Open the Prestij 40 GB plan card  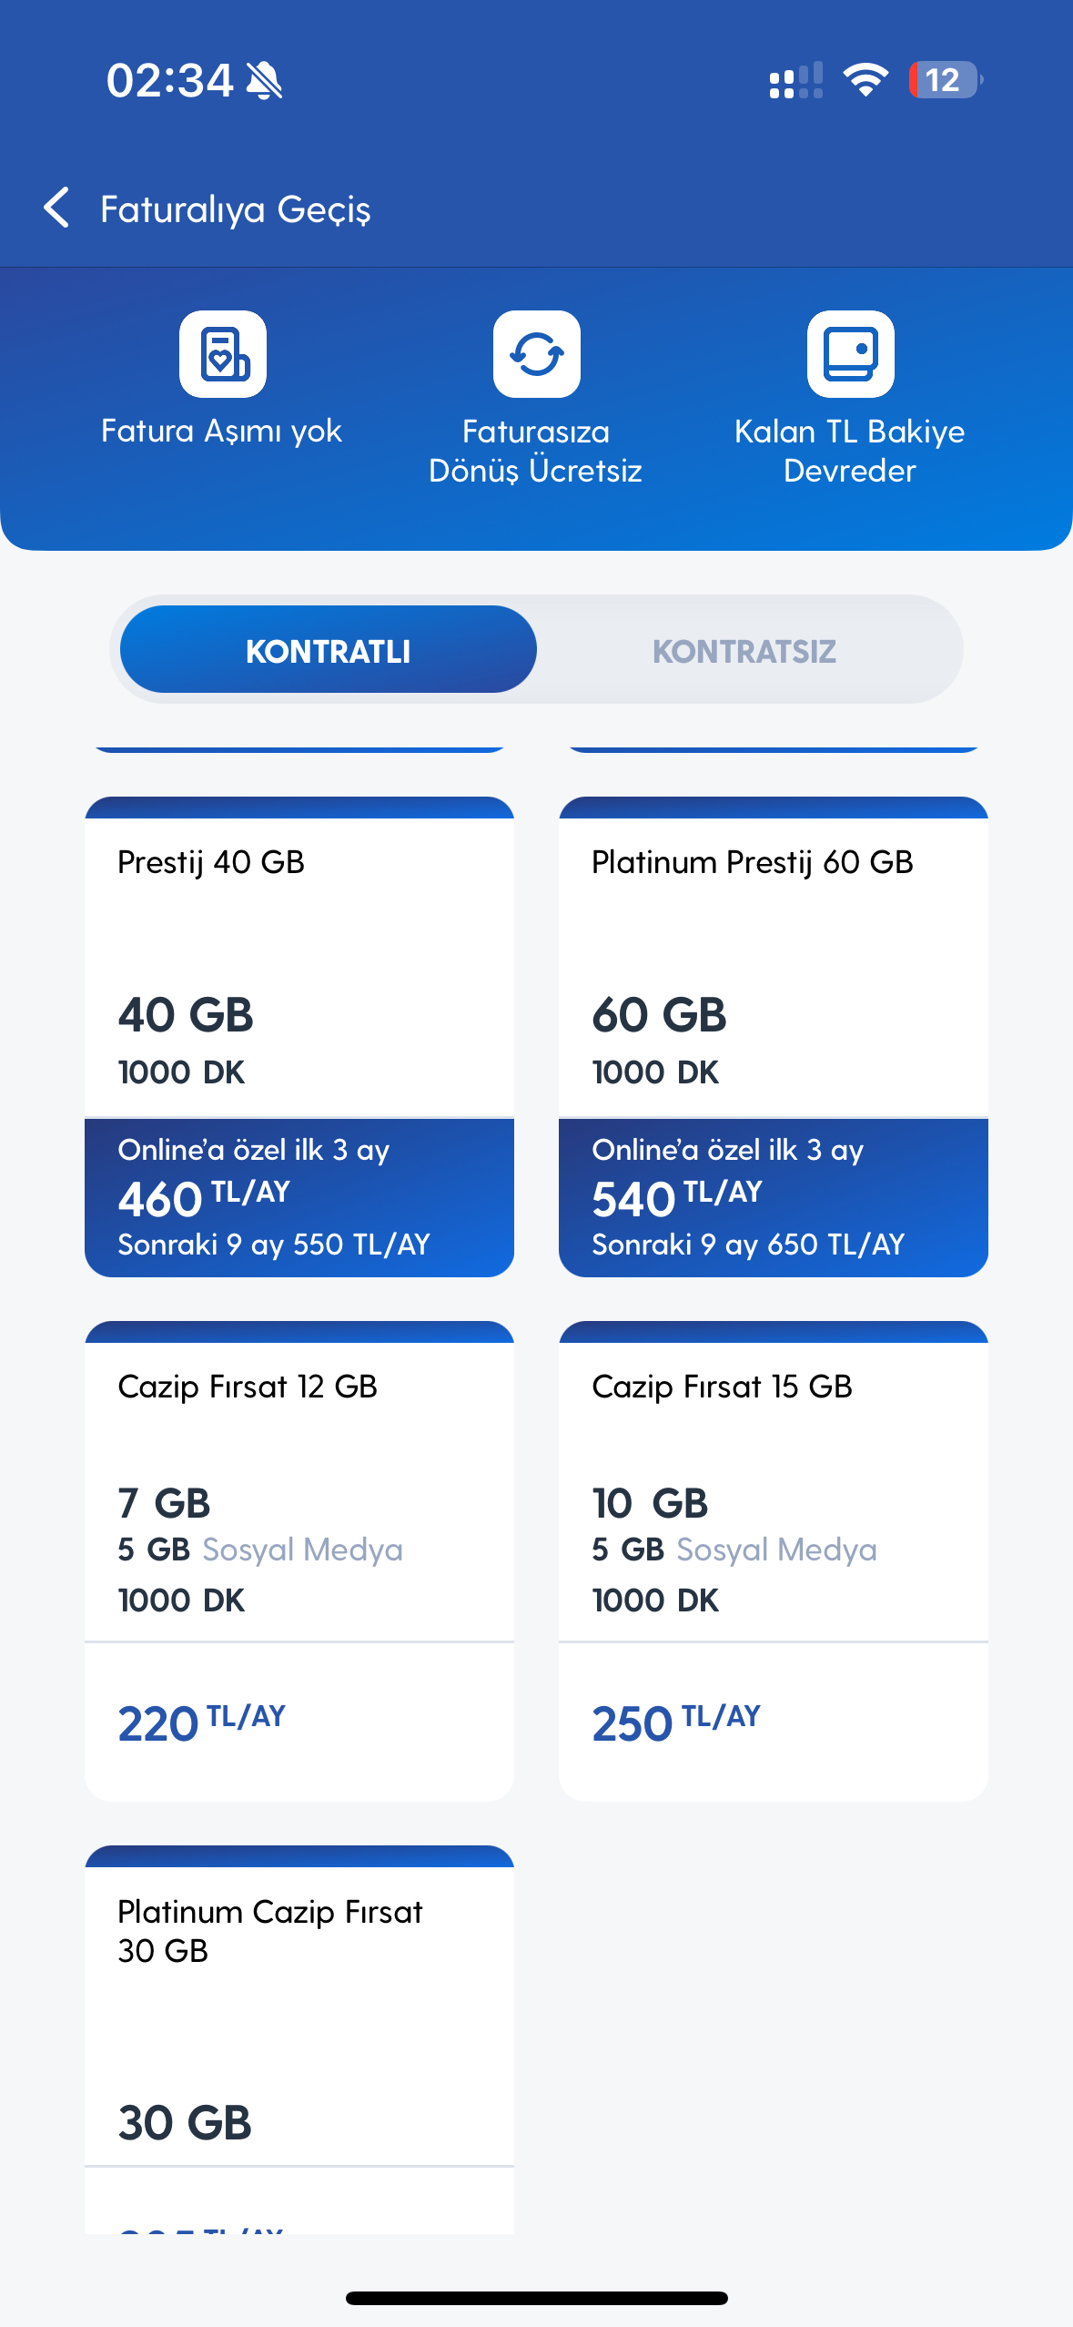[x=299, y=1036]
